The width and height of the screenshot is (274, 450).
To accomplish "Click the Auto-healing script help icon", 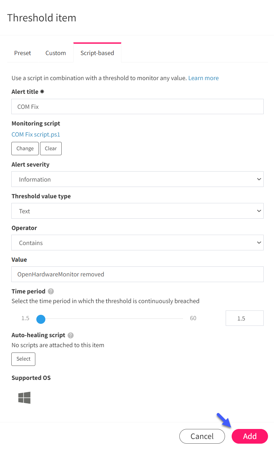I will [x=71, y=335].
